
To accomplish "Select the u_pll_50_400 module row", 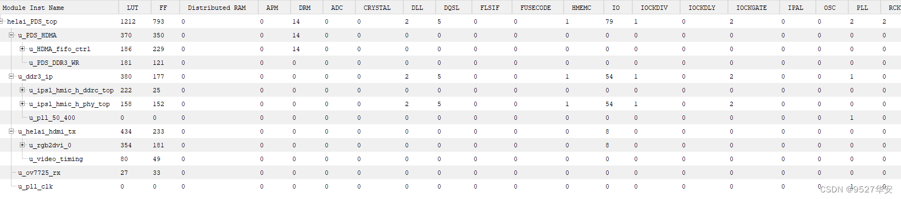I will click(451, 118).
